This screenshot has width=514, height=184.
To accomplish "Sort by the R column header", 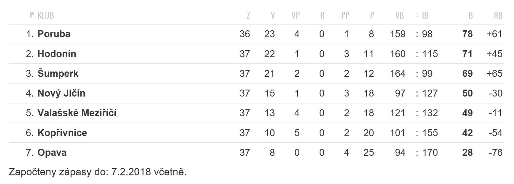I will (x=322, y=15).
